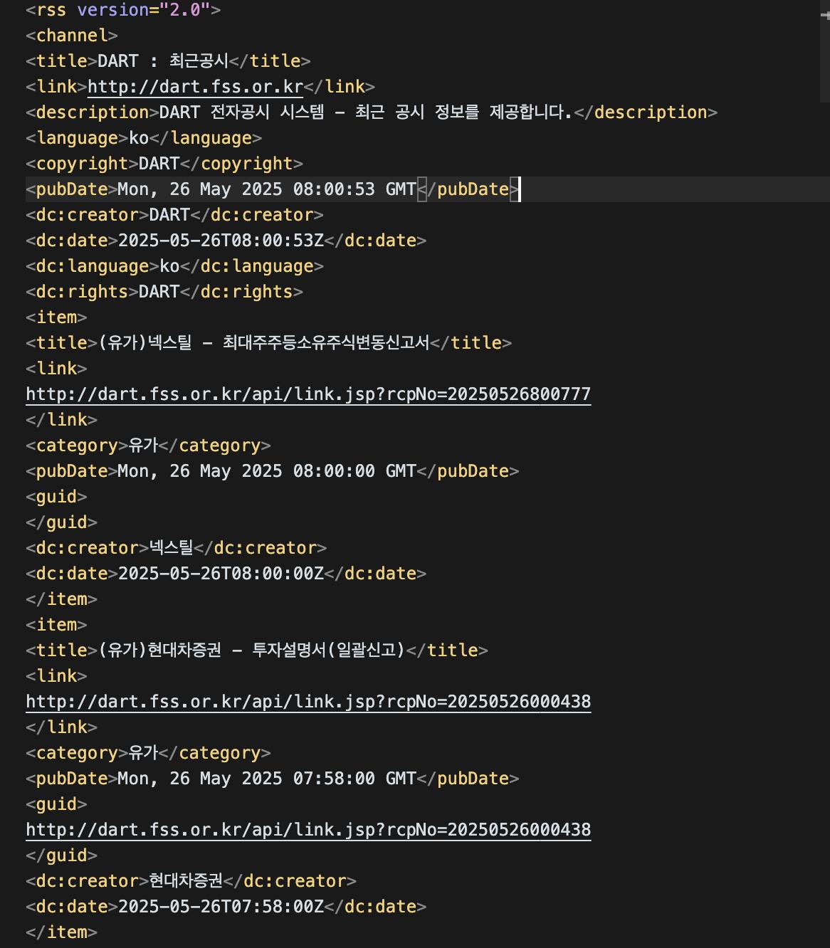Click pubDate 'Mon, 26 May 2025 07:58:00 GMT'
Screen dimensions: 830x948
point(267,779)
